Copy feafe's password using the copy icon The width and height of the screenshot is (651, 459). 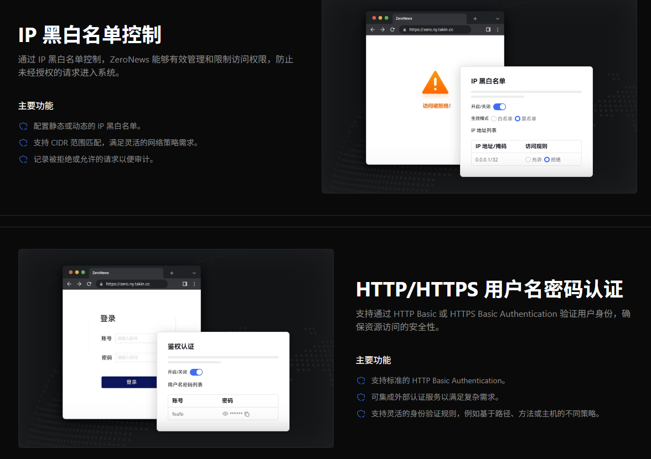point(247,414)
